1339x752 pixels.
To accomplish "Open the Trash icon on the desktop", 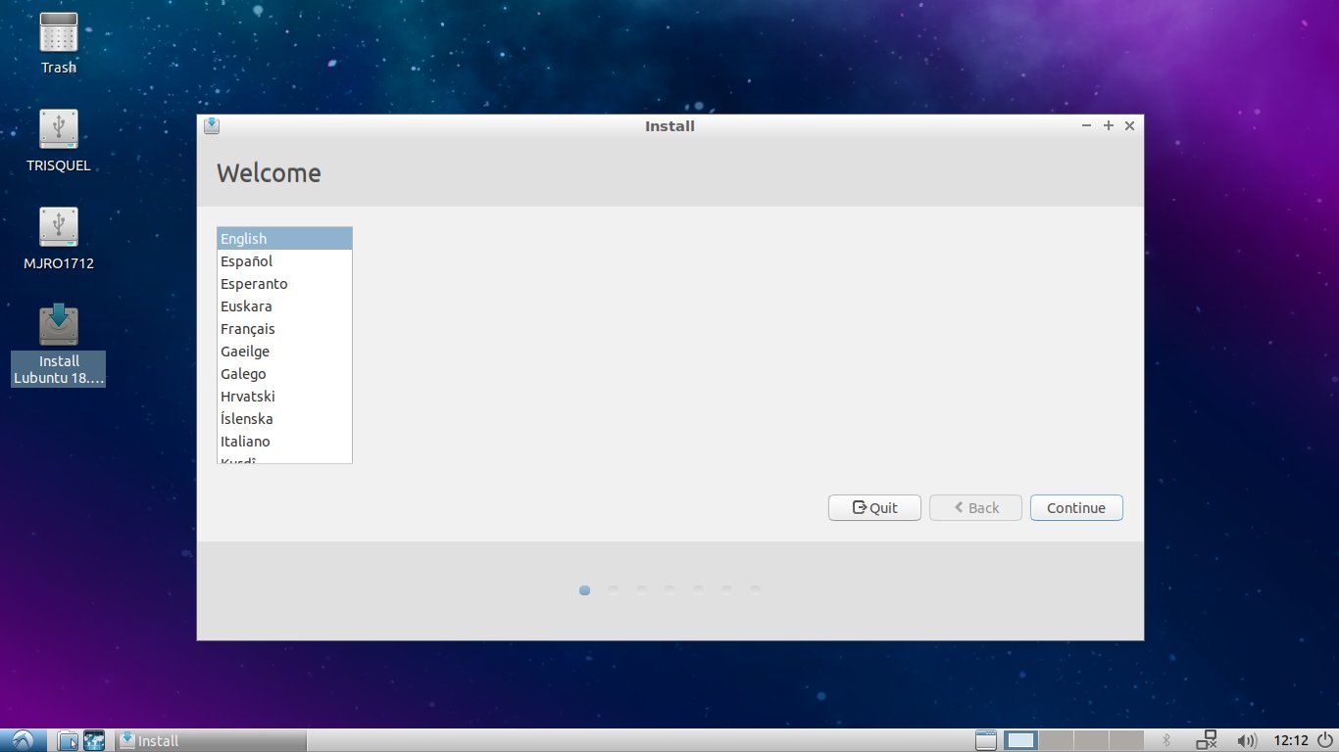I will click(58, 39).
